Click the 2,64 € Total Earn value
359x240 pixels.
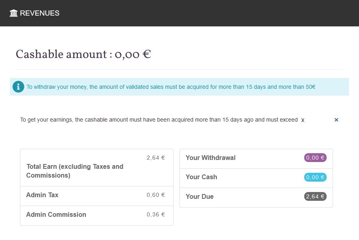point(156,158)
